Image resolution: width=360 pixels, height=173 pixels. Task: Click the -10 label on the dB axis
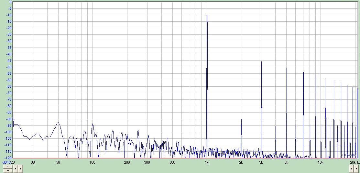[x=9, y=15]
